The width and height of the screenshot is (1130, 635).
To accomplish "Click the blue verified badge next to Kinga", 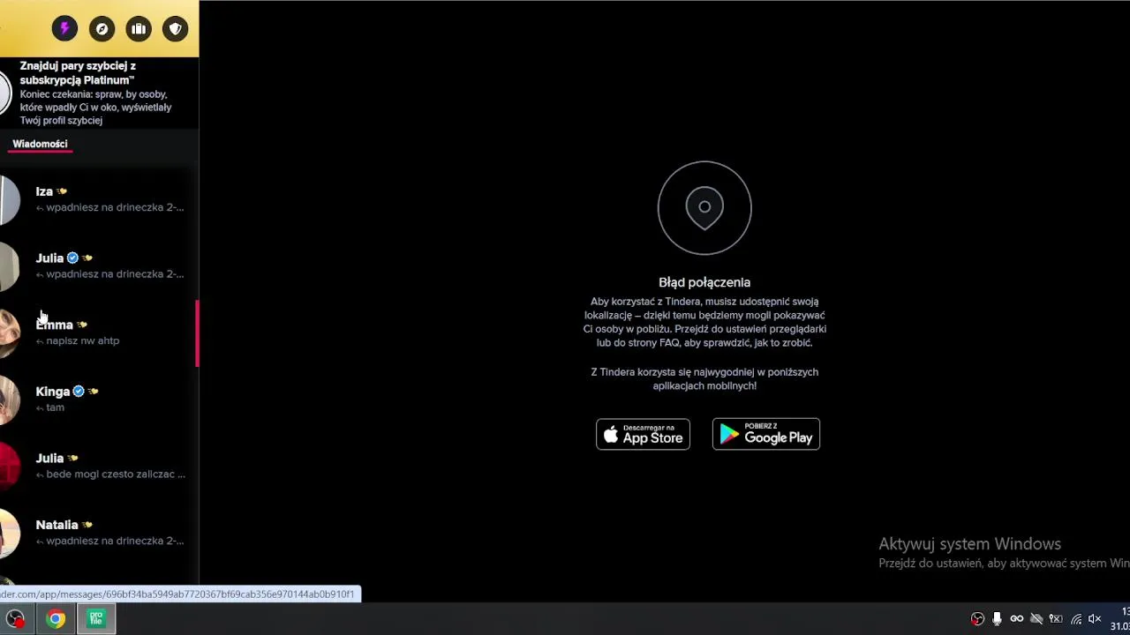I will coord(79,392).
